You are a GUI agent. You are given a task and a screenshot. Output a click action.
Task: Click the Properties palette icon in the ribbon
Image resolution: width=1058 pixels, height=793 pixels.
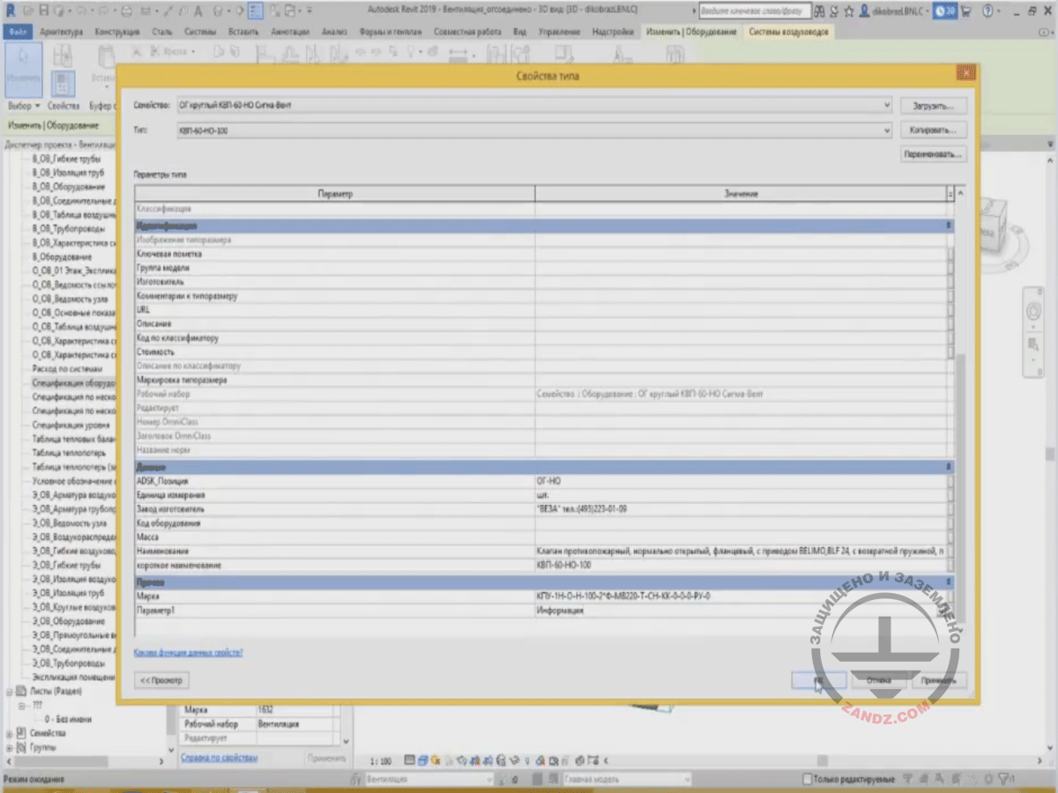click(x=62, y=84)
